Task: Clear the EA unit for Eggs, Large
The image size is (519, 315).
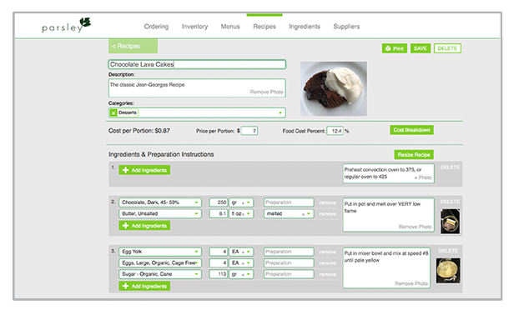Action: [243, 263]
